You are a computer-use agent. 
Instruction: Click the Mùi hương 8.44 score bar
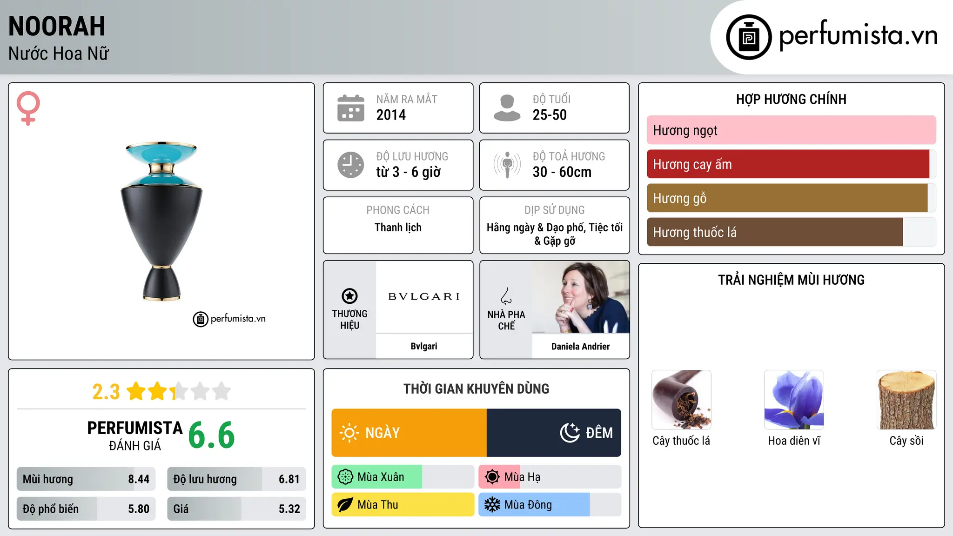tap(86, 479)
